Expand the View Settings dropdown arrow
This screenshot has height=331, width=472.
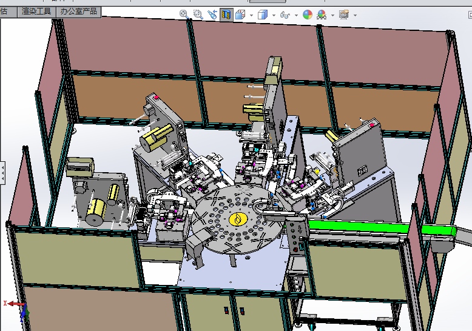pyautogui.click(x=355, y=15)
